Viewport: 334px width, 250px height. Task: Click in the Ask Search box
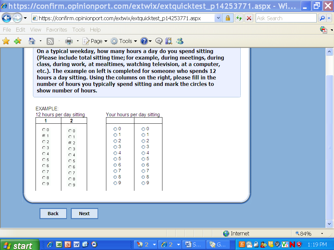click(286, 18)
